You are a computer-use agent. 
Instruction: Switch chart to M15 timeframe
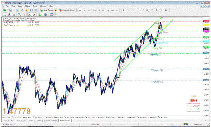click(x=89, y=10)
